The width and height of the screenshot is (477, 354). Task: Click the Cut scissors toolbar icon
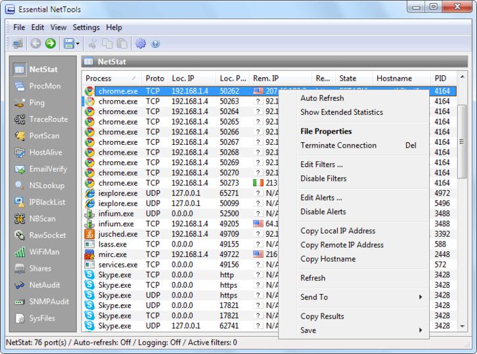tap(93, 44)
